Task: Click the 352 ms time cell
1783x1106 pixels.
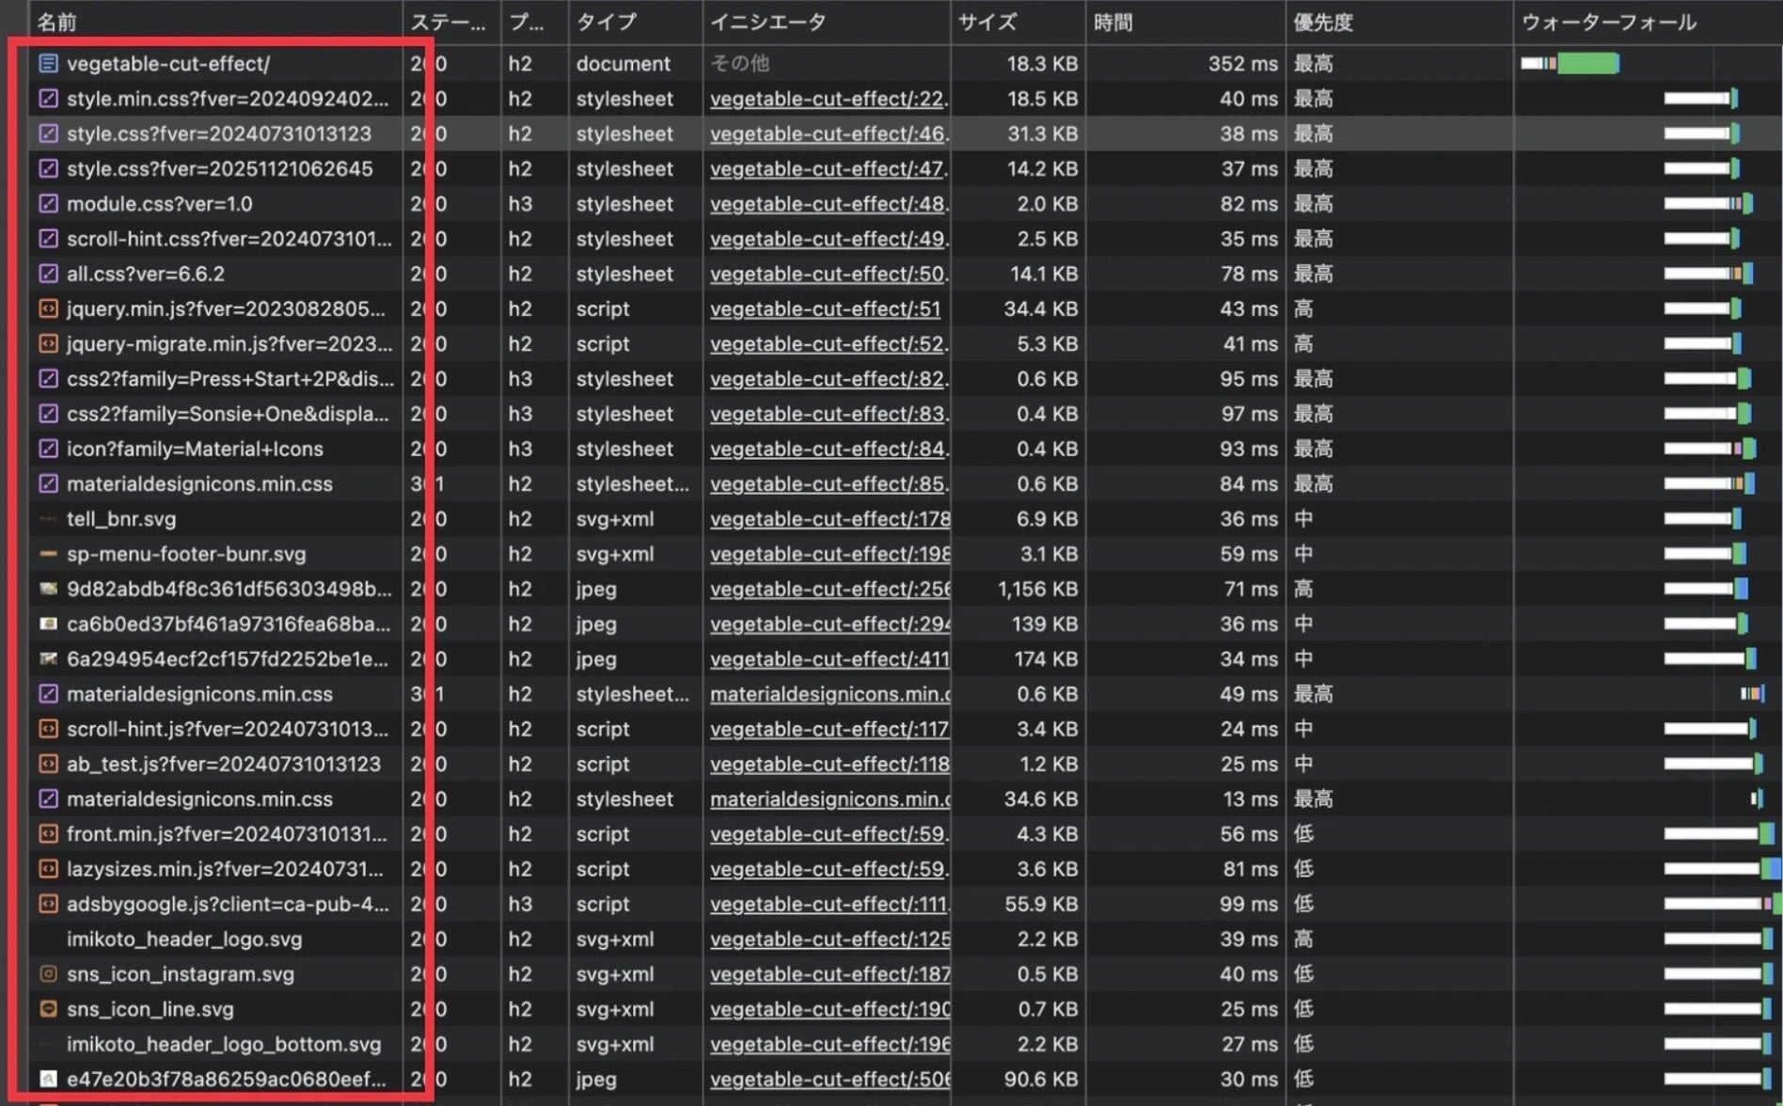Action: click(1242, 64)
